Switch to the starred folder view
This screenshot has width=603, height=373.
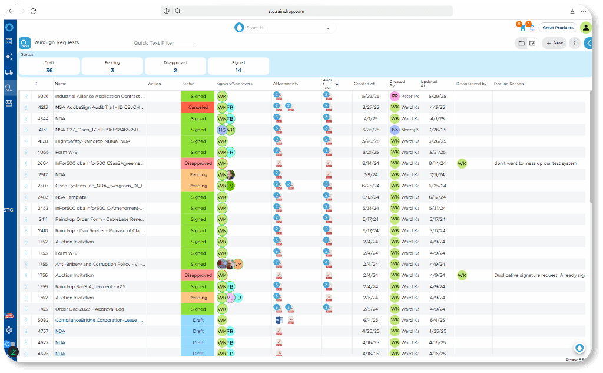pyautogui.click(x=532, y=43)
